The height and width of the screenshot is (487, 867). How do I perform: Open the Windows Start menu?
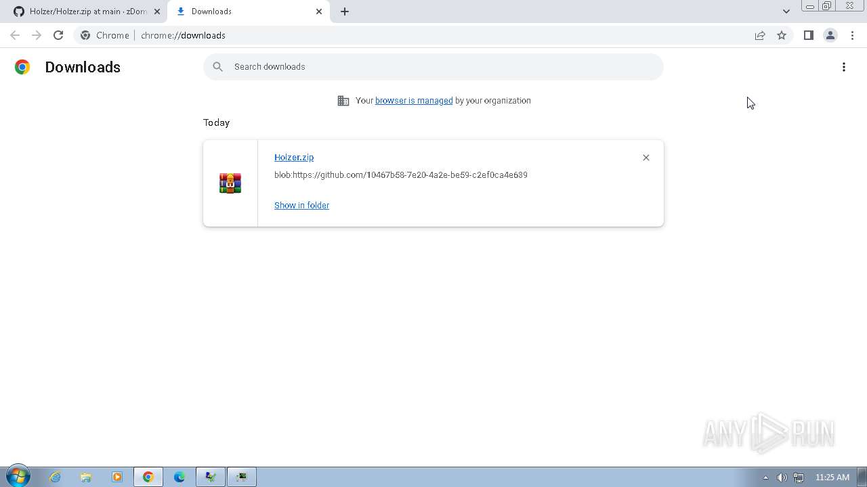(x=18, y=477)
